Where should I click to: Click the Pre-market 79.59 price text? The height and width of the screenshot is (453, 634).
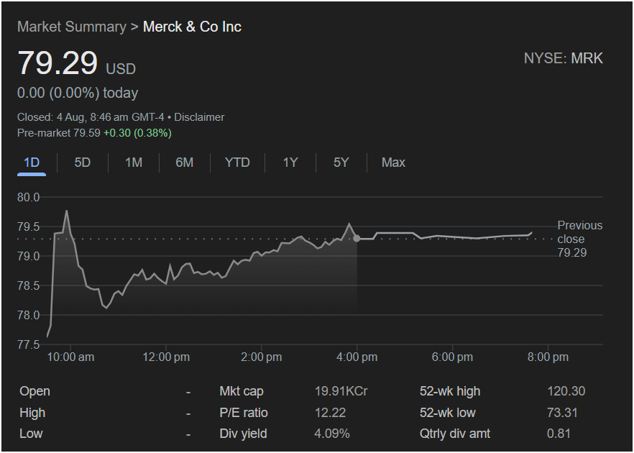(x=59, y=133)
